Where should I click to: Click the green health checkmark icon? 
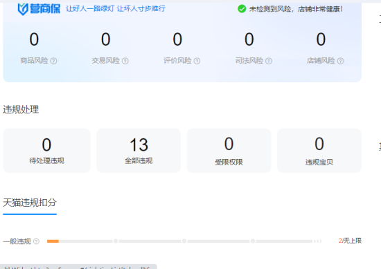coord(242,9)
